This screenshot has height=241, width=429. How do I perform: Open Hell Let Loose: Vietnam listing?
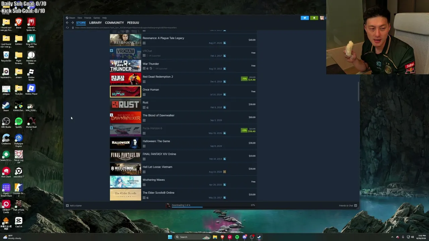pyautogui.click(x=183, y=169)
